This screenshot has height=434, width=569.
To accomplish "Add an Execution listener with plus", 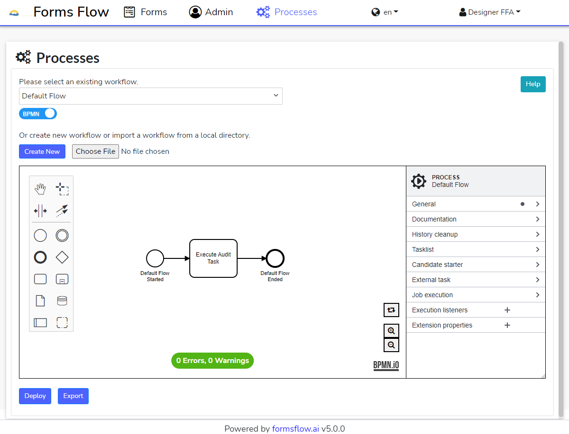I will (507, 310).
